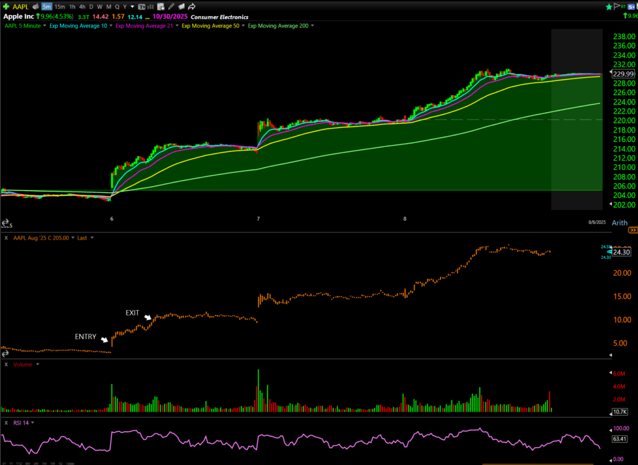Click the 8/8/2025 date label

pos(597,222)
